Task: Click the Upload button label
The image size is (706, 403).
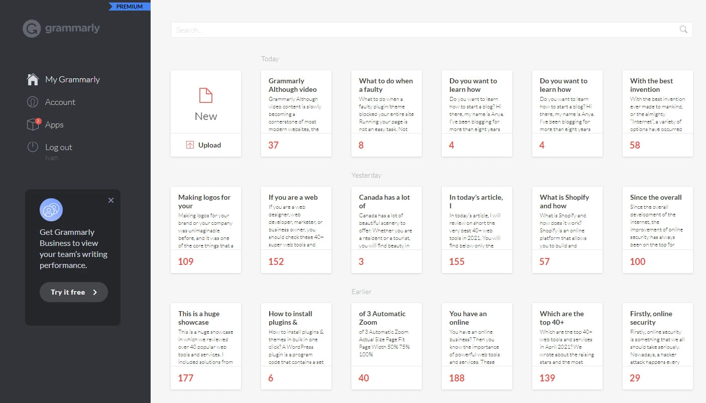Action: tap(209, 145)
